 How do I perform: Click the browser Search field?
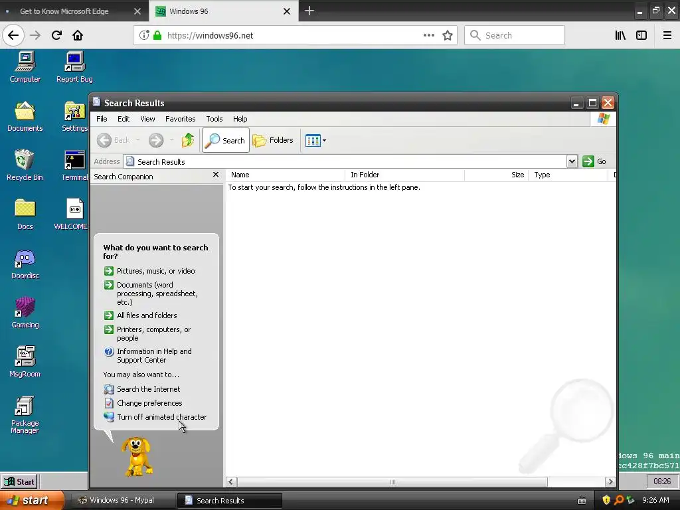coord(515,36)
